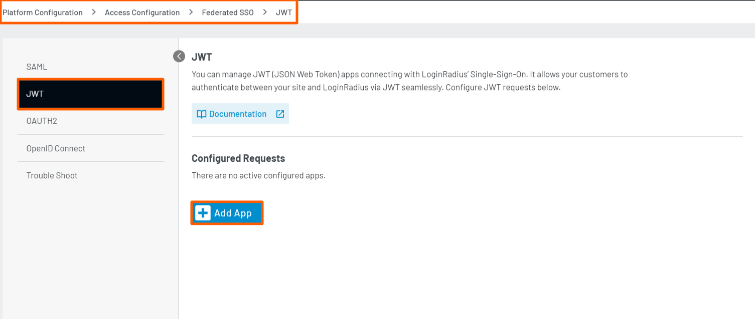Click the book icon beside Documentation
This screenshot has height=319, width=755.
[202, 114]
